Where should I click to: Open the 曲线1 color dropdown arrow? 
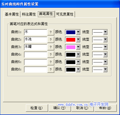(x=78, y=32)
